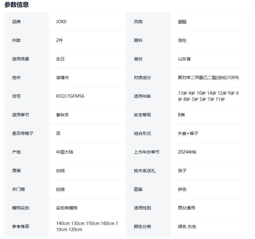Click the launch season value 2024年秋

coord(187,152)
